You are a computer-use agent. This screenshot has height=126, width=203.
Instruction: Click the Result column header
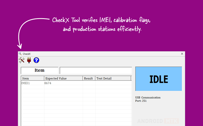[x=89, y=78]
